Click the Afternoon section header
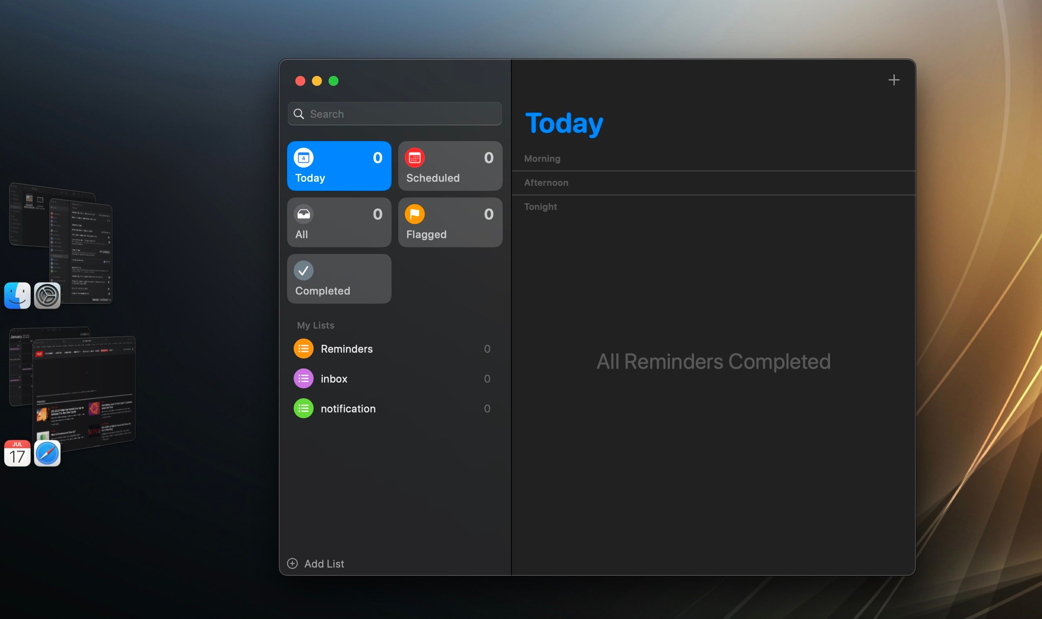Image resolution: width=1042 pixels, height=619 pixels. pyautogui.click(x=545, y=183)
